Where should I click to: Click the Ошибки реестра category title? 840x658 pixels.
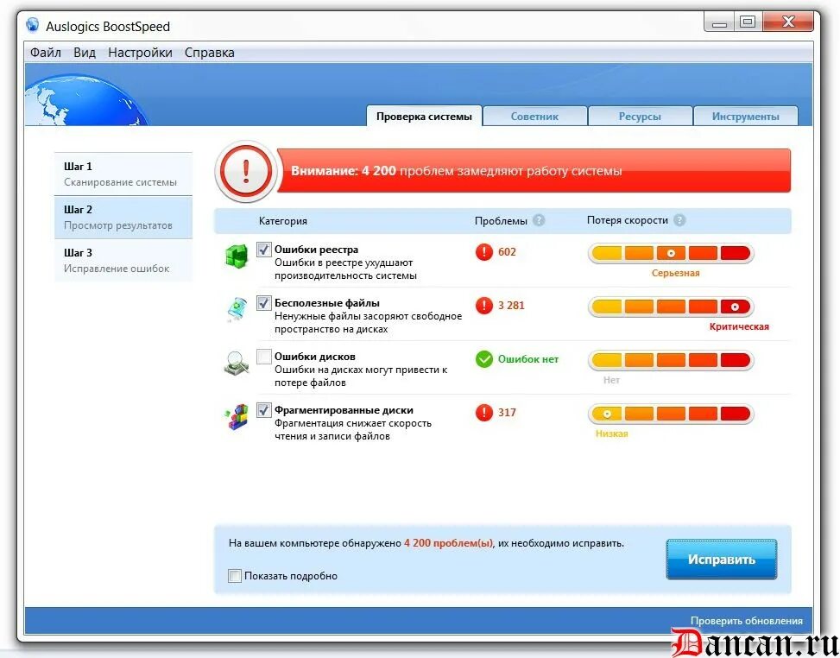pos(316,250)
